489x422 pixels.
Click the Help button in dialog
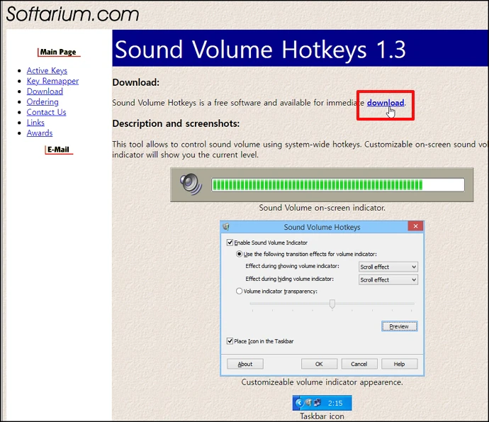coord(399,364)
